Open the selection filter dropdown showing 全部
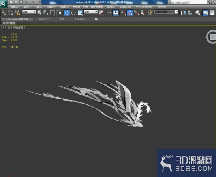Viewport: 216px width, 177px height. coord(29,12)
